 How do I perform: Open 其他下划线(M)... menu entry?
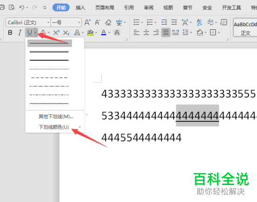point(56,117)
